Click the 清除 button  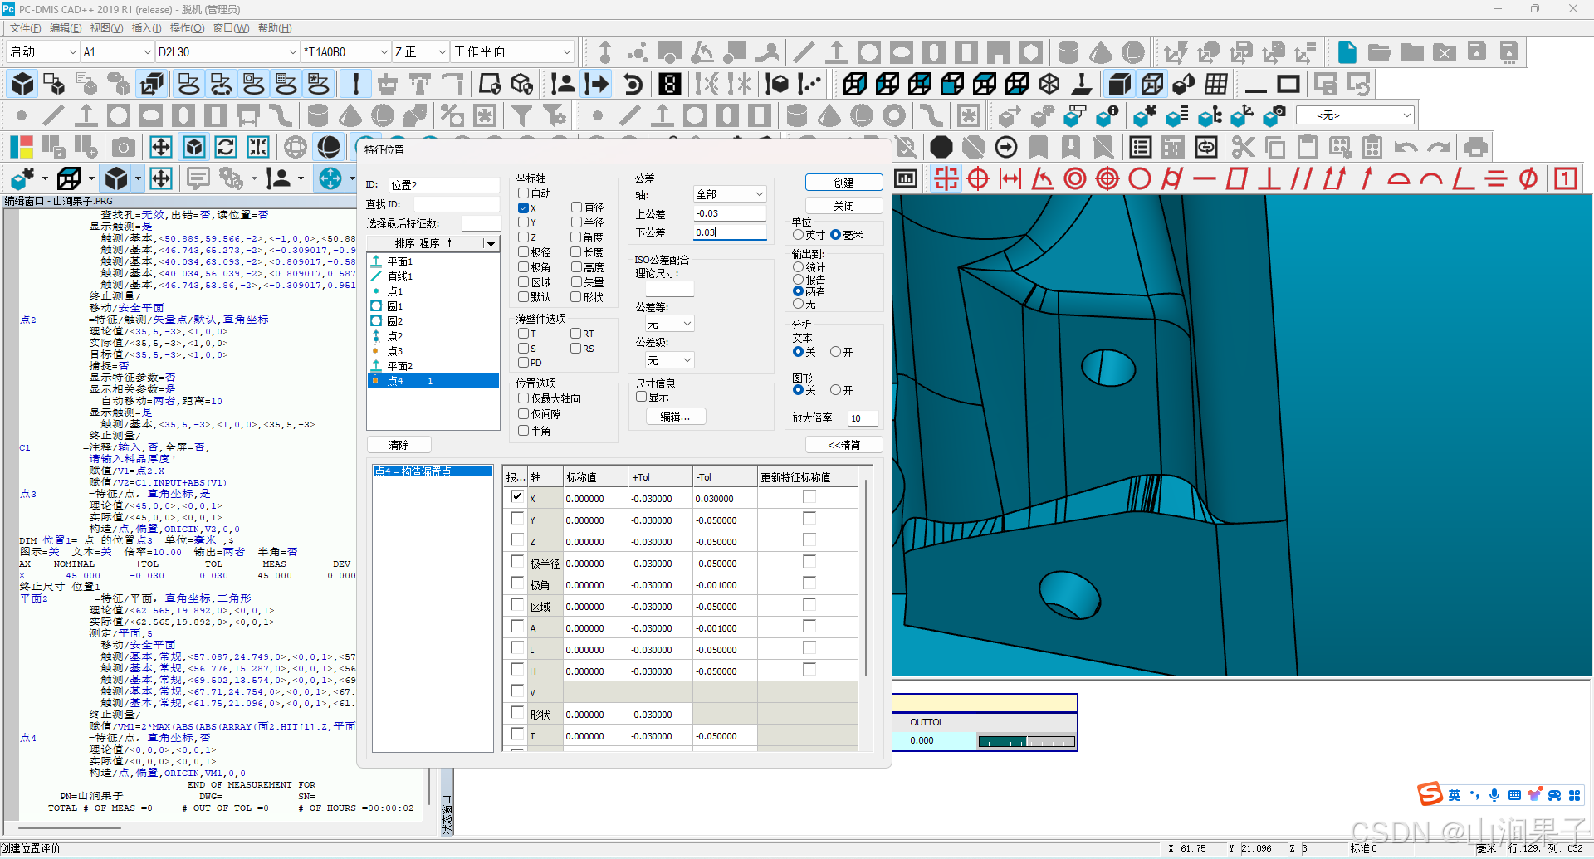(x=399, y=445)
